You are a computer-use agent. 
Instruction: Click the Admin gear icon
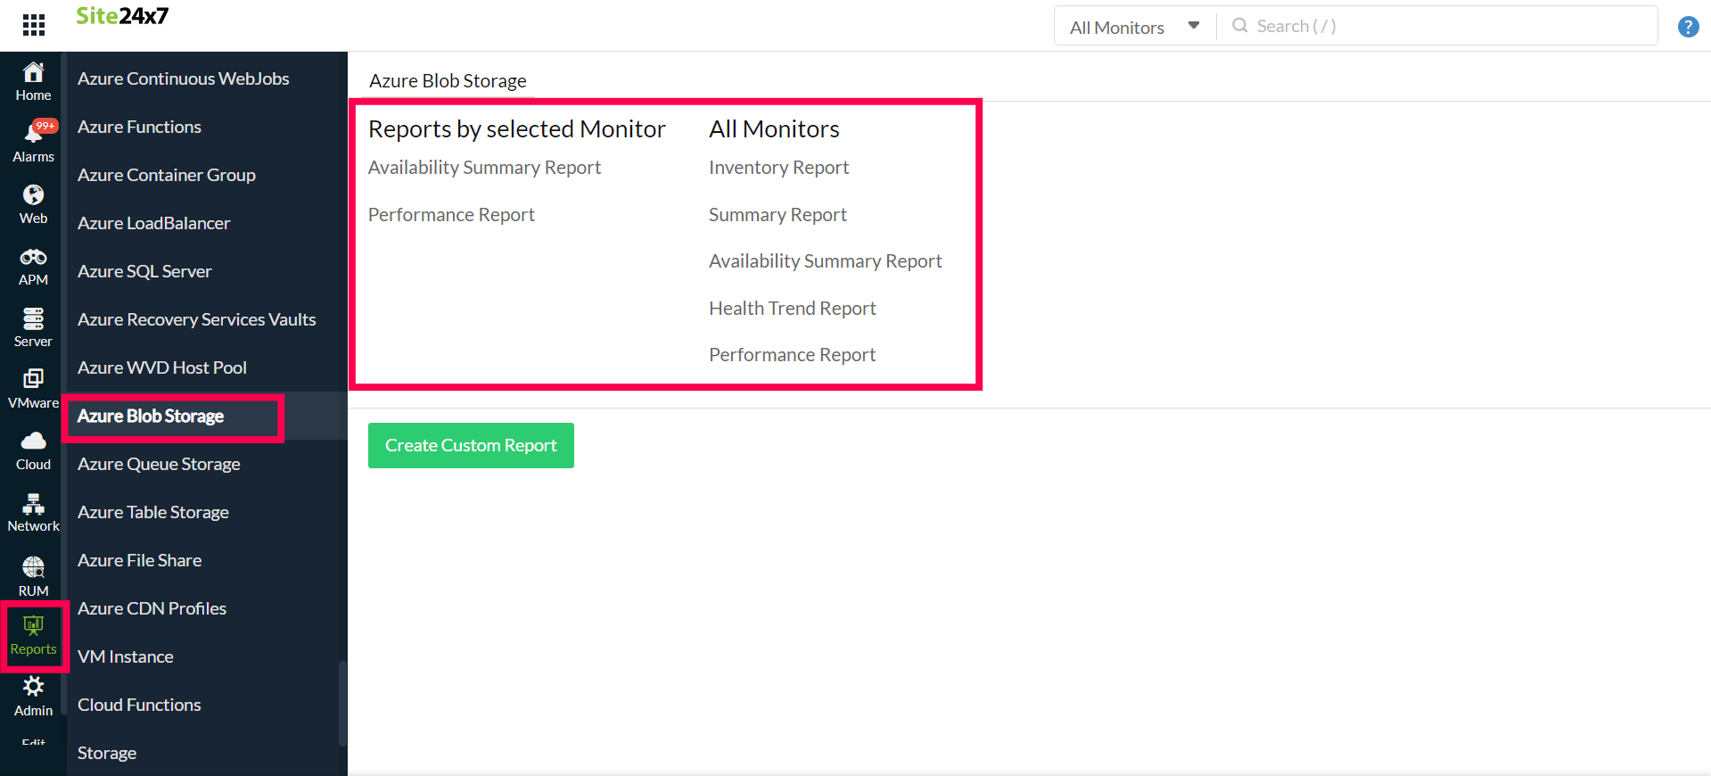pyautogui.click(x=33, y=695)
